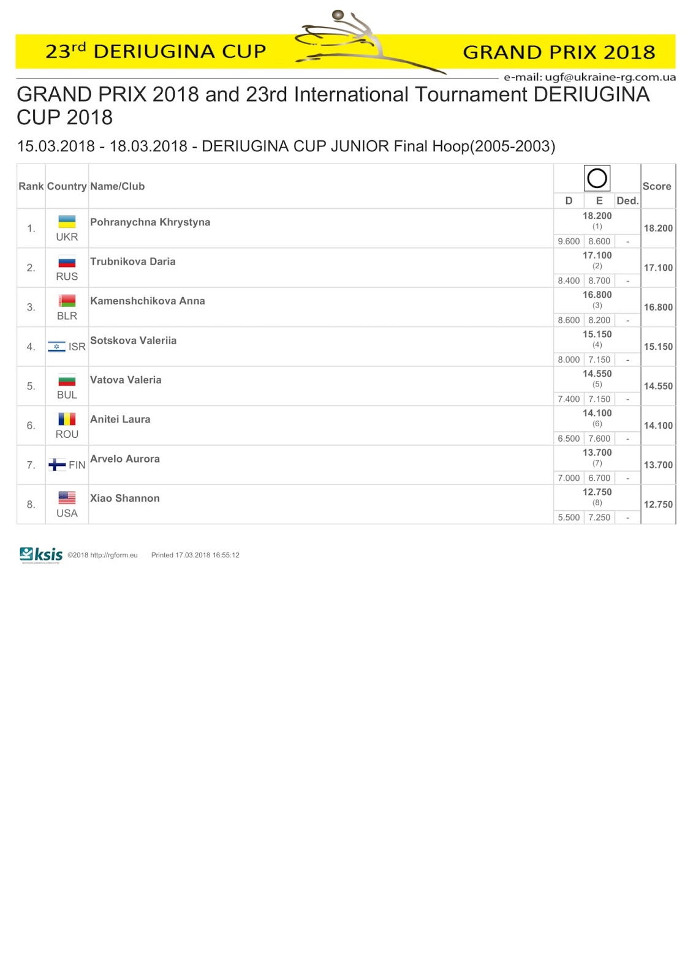Click the Rank column header
The width and height of the screenshot is (693, 980).
(x=31, y=186)
